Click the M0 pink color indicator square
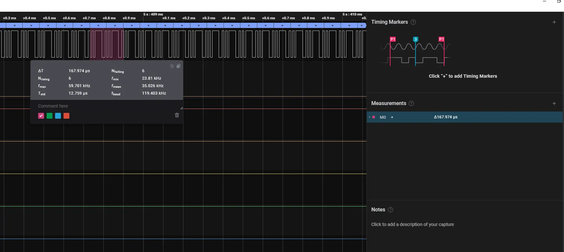 pos(374,117)
